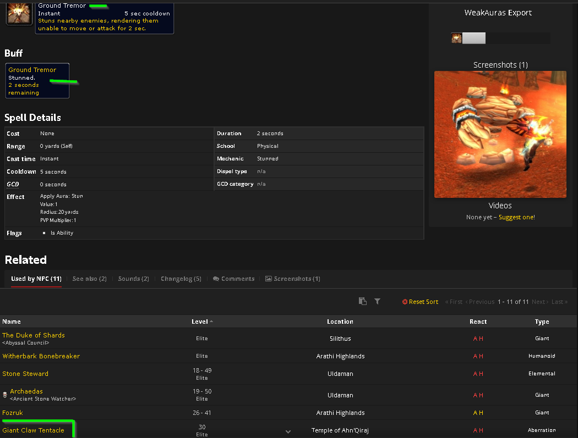Screen dimensions: 578x438
Task: Open the Ahn'Qiraj screenshot thumbnail
Action: click(x=500, y=134)
